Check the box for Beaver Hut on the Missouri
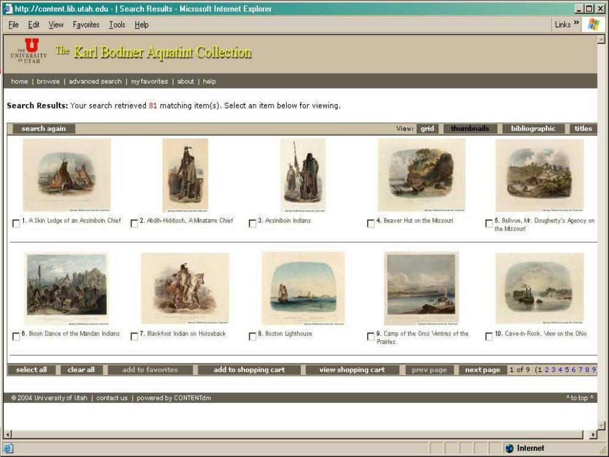Screen dimensions: 609x457 [x=371, y=224]
